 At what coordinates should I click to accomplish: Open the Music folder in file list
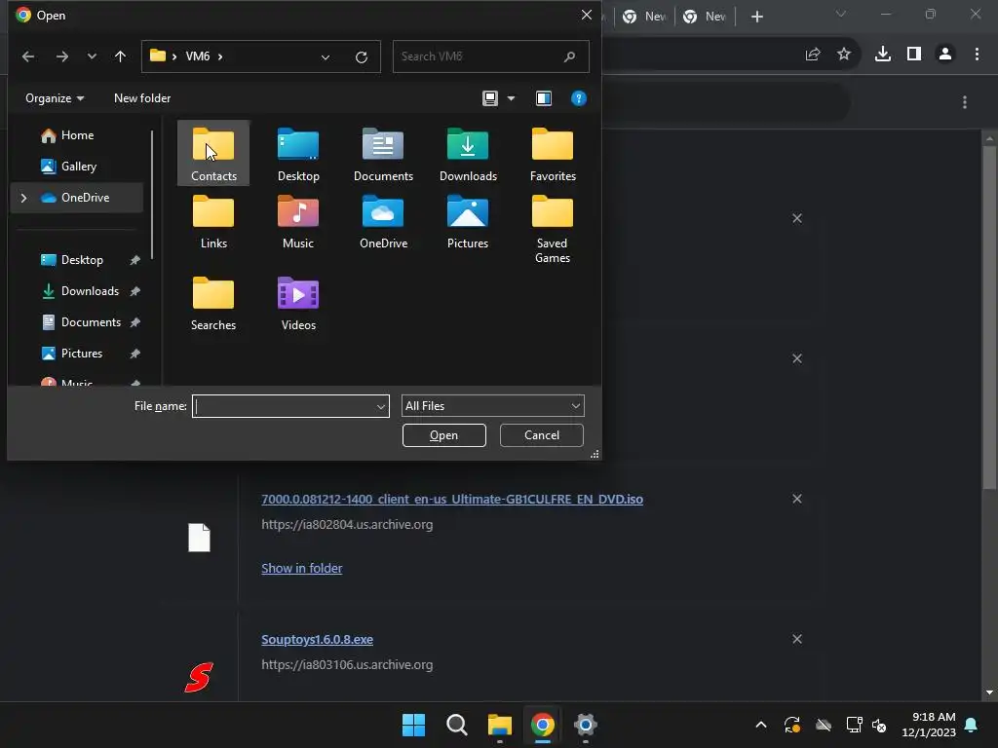[298, 221]
